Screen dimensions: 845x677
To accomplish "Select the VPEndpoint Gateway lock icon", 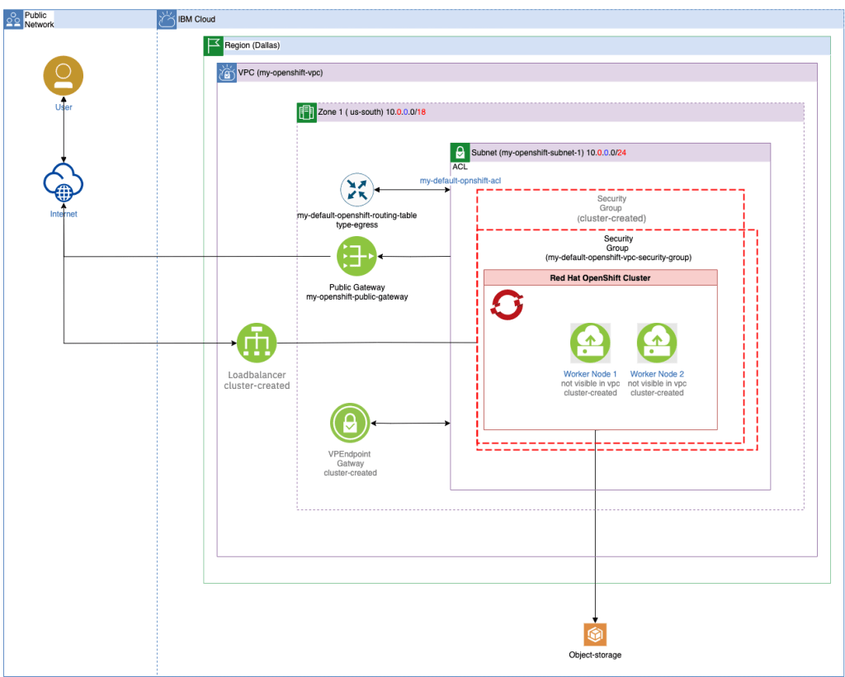I will click(x=350, y=424).
